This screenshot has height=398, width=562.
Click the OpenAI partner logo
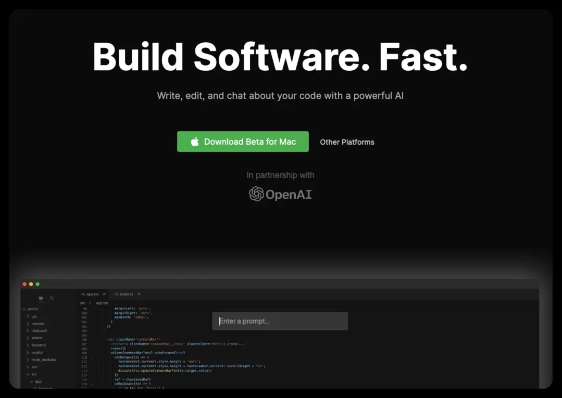tap(280, 194)
